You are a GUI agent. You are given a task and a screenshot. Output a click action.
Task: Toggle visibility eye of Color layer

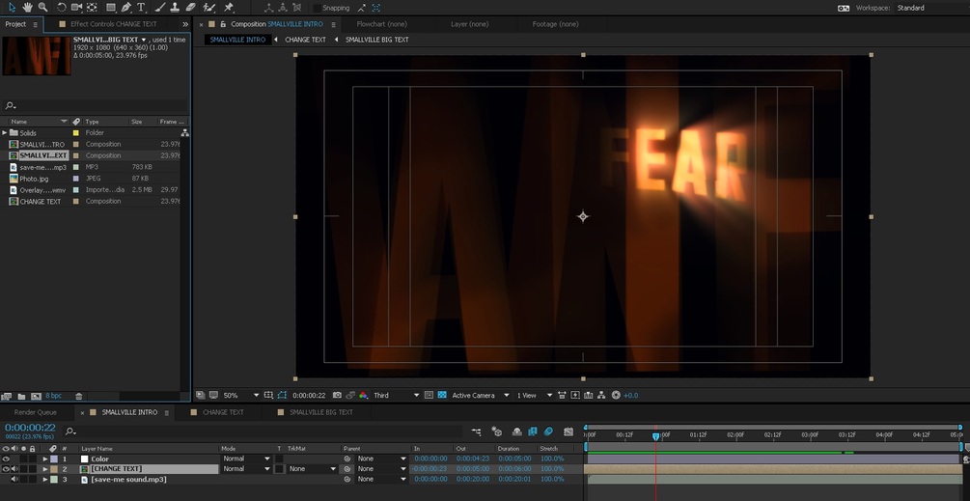(6, 459)
